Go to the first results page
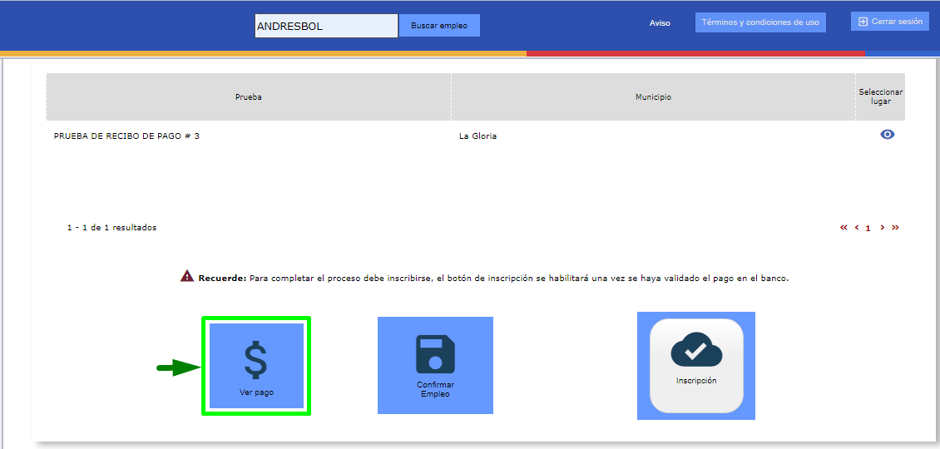This screenshot has width=940, height=449. click(x=844, y=227)
